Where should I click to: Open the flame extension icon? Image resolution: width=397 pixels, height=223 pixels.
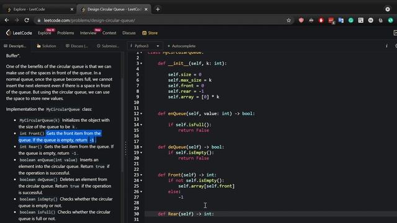click(x=380, y=20)
